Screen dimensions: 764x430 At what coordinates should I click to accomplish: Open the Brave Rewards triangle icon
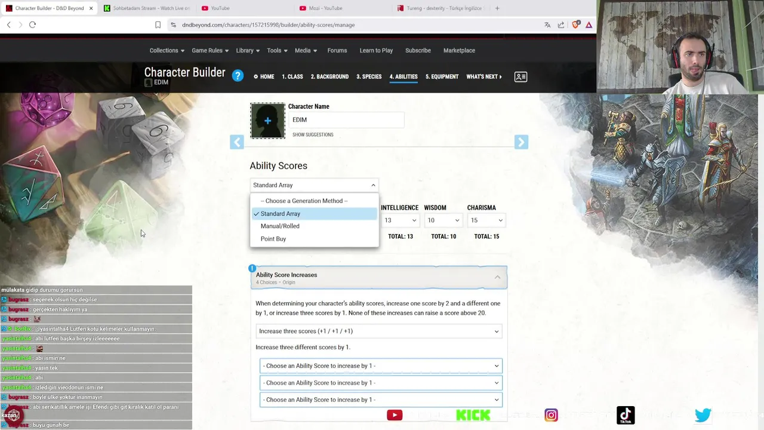pyautogui.click(x=589, y=24)
